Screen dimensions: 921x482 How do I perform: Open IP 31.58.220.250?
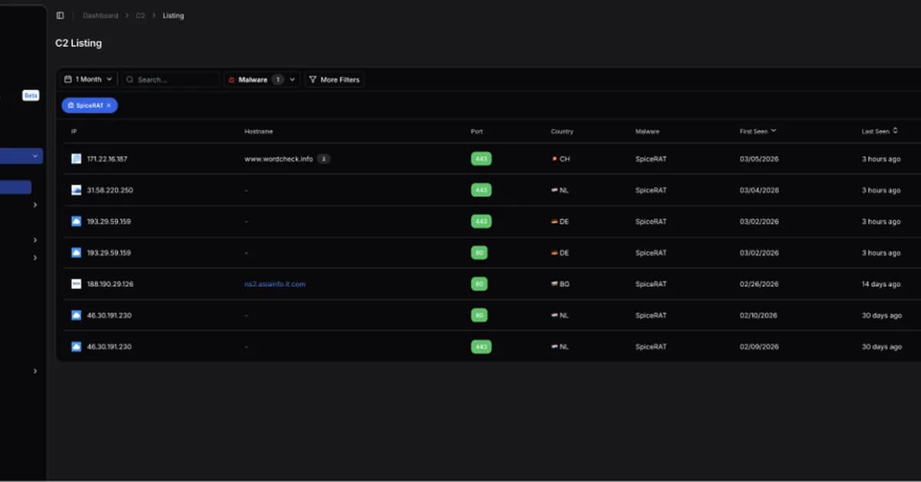tap(109, 190)
